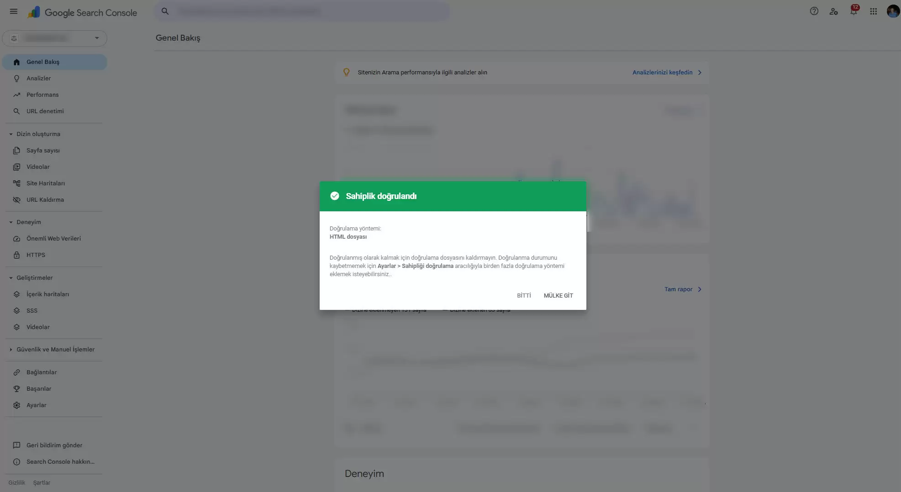The width and height of the screenshot is (901, 492).
Task: Open Analizlerinizi keşfedin link
Action: pos(662,73)
